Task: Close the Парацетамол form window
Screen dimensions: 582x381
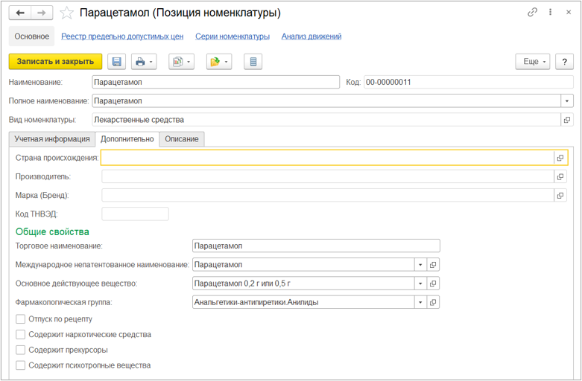Action: click(x=569, y=12)
